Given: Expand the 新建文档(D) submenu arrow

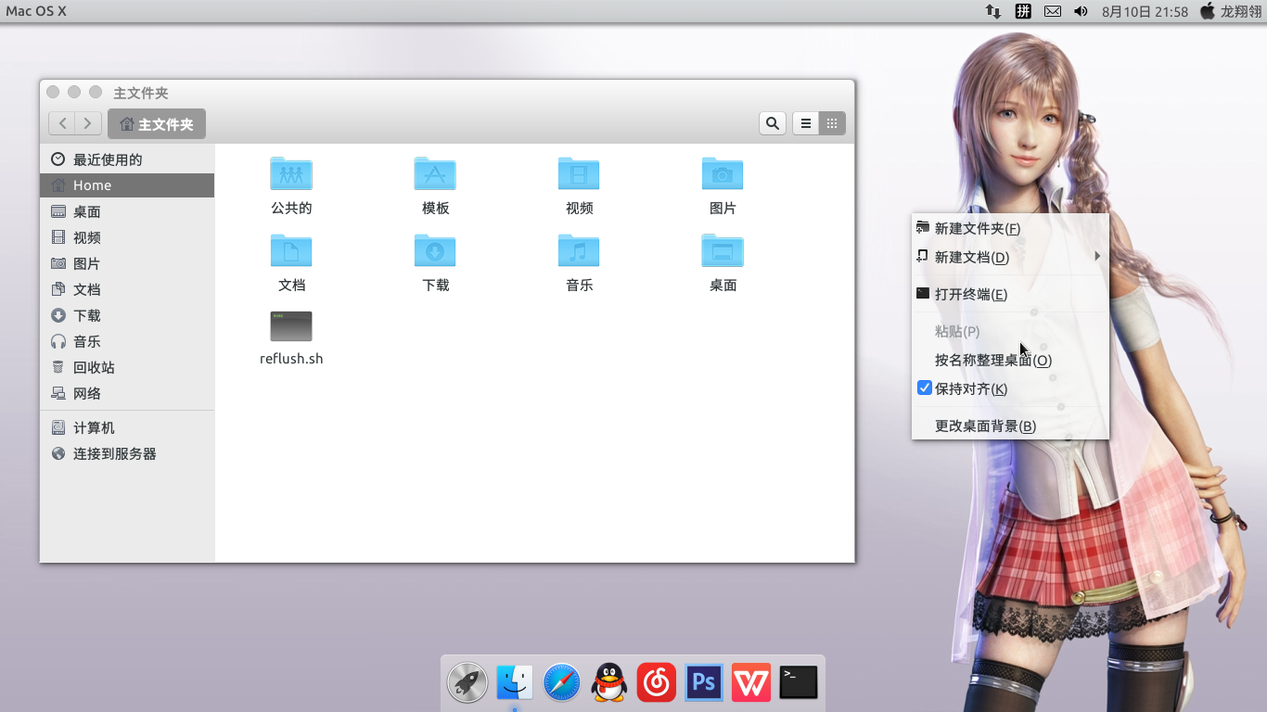Looking at the screenshot, I should click(x=1097, y=257).
